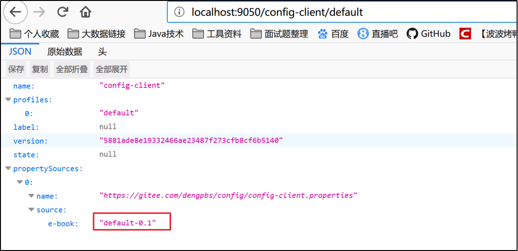This screenshot has height=251, width=518.
Task: Select the state key
Action: [x=26, y=155]
